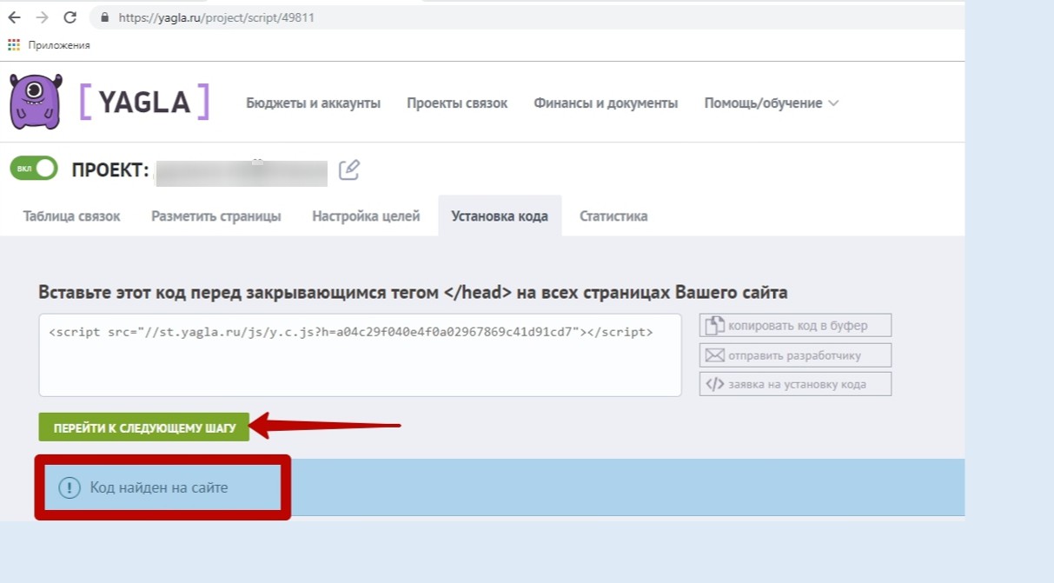Click the YAGLA logo text
The width and height of the screenshot is (1054, 583).
coord(144,103)
